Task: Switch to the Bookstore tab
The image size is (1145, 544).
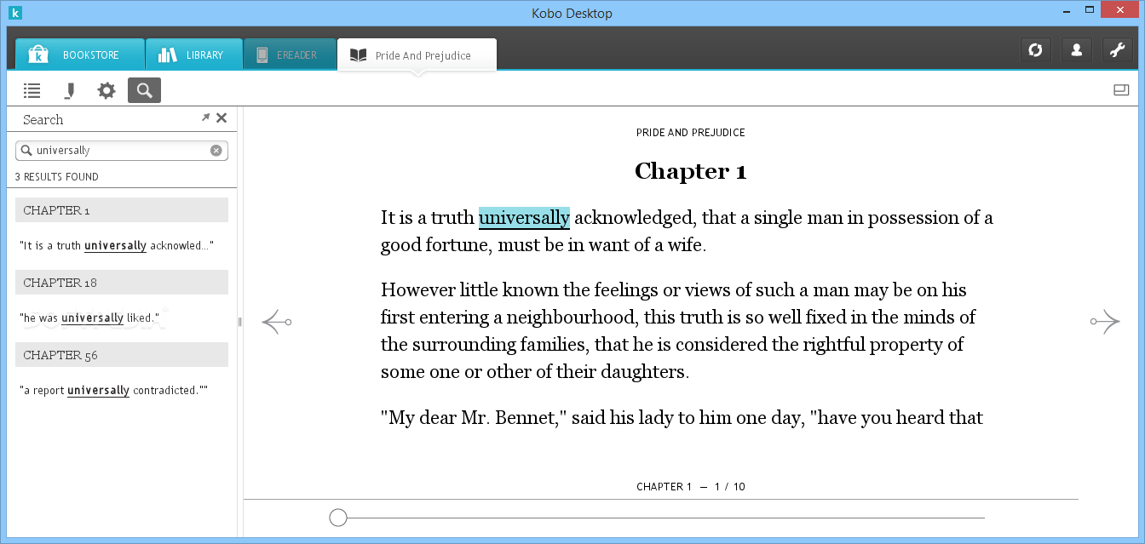Action: 79,54
